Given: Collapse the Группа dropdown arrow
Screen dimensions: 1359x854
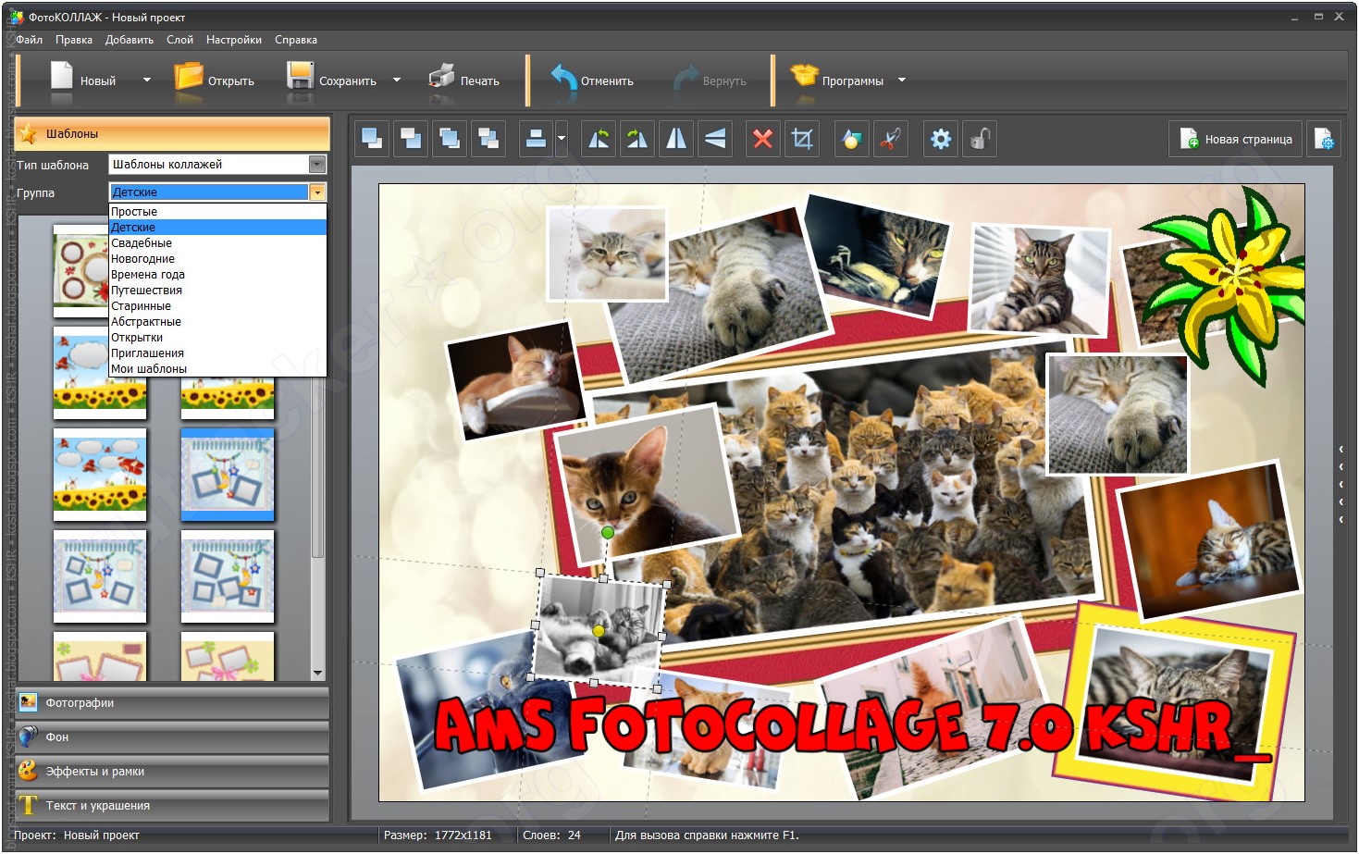Looking at the screenshot, I should coord(317,192).
